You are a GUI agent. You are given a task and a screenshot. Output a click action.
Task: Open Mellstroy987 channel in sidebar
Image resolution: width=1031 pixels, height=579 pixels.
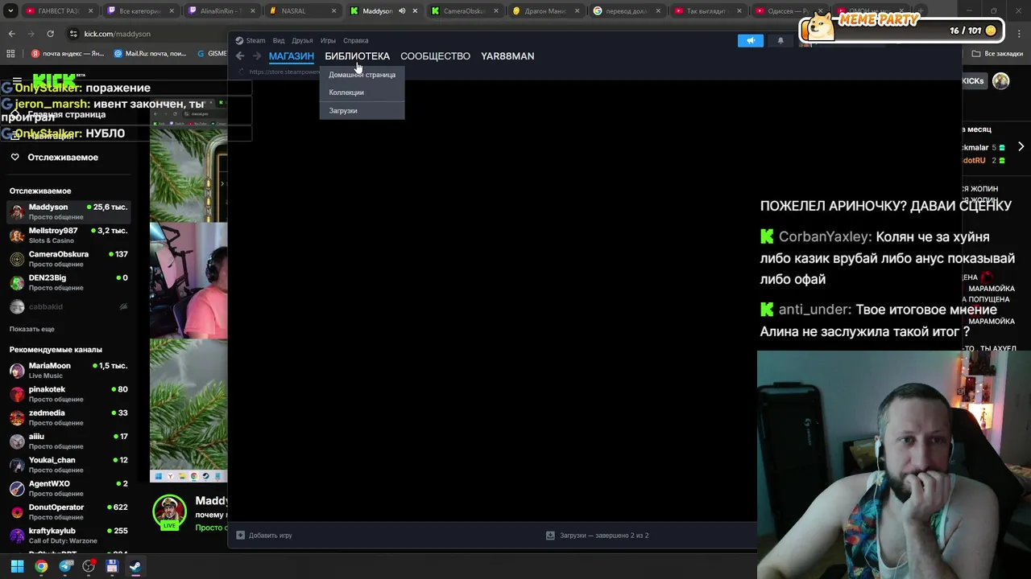click(70, 235)
